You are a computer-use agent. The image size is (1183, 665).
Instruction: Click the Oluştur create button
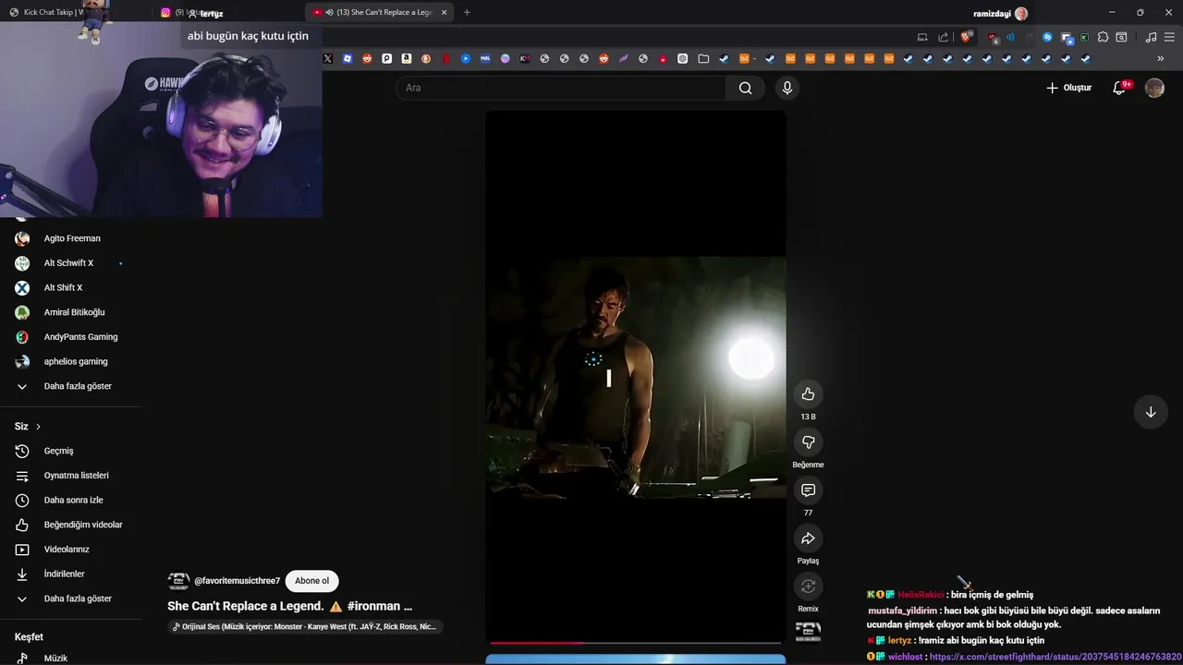[1069, 88]
